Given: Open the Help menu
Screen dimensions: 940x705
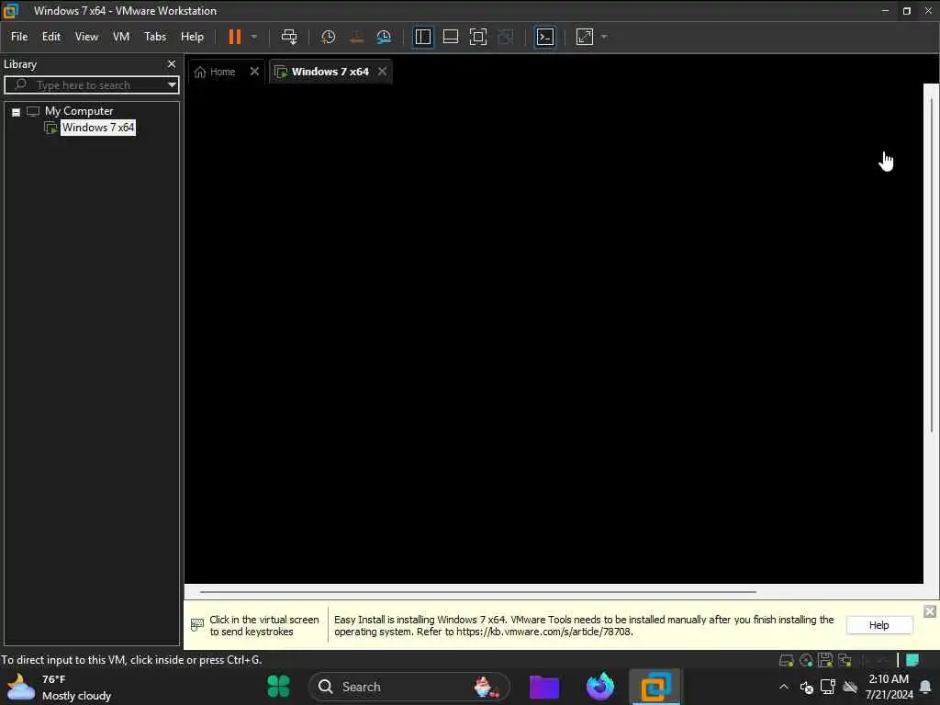Looking at the screenshot, I should (192, 37).
